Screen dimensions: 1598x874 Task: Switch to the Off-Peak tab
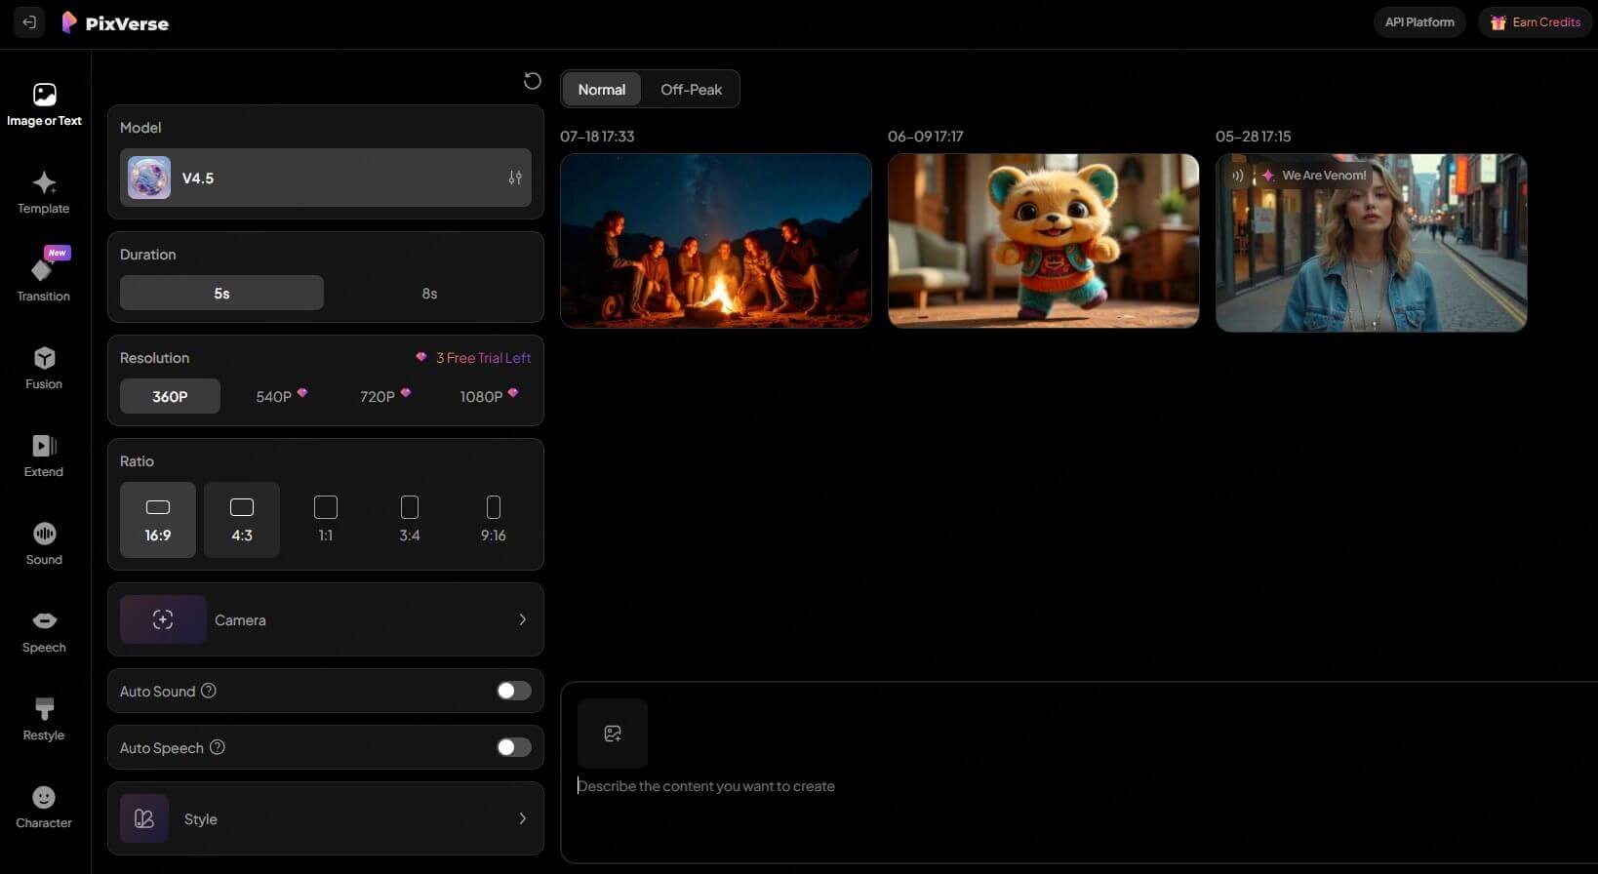691,90
